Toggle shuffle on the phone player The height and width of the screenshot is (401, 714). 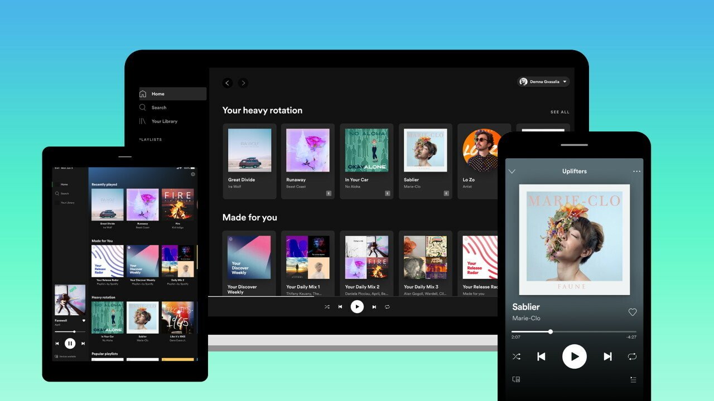click(516, 356)
